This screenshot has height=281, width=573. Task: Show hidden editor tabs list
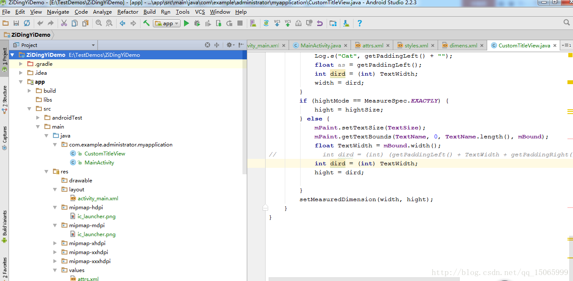click(x=566, y=45)
